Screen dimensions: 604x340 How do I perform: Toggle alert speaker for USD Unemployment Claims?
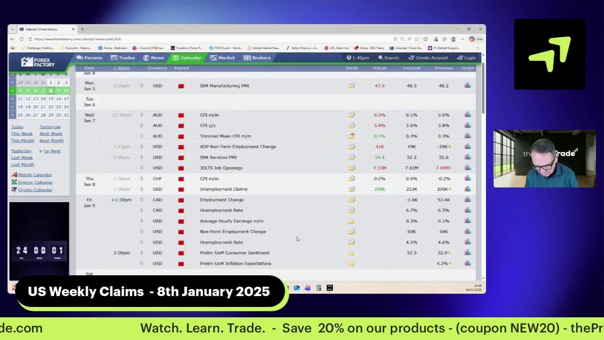pyautogui.click(x=141, y=189)
